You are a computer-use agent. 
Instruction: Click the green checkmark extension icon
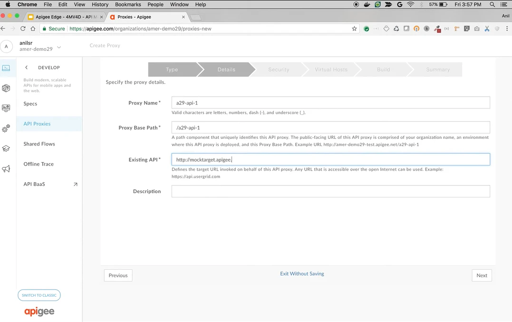[x=367, y=29]
